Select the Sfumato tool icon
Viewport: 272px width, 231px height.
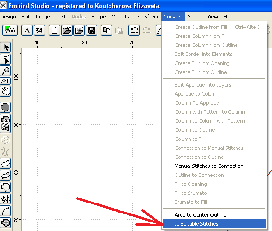click(x=6, y=123)
